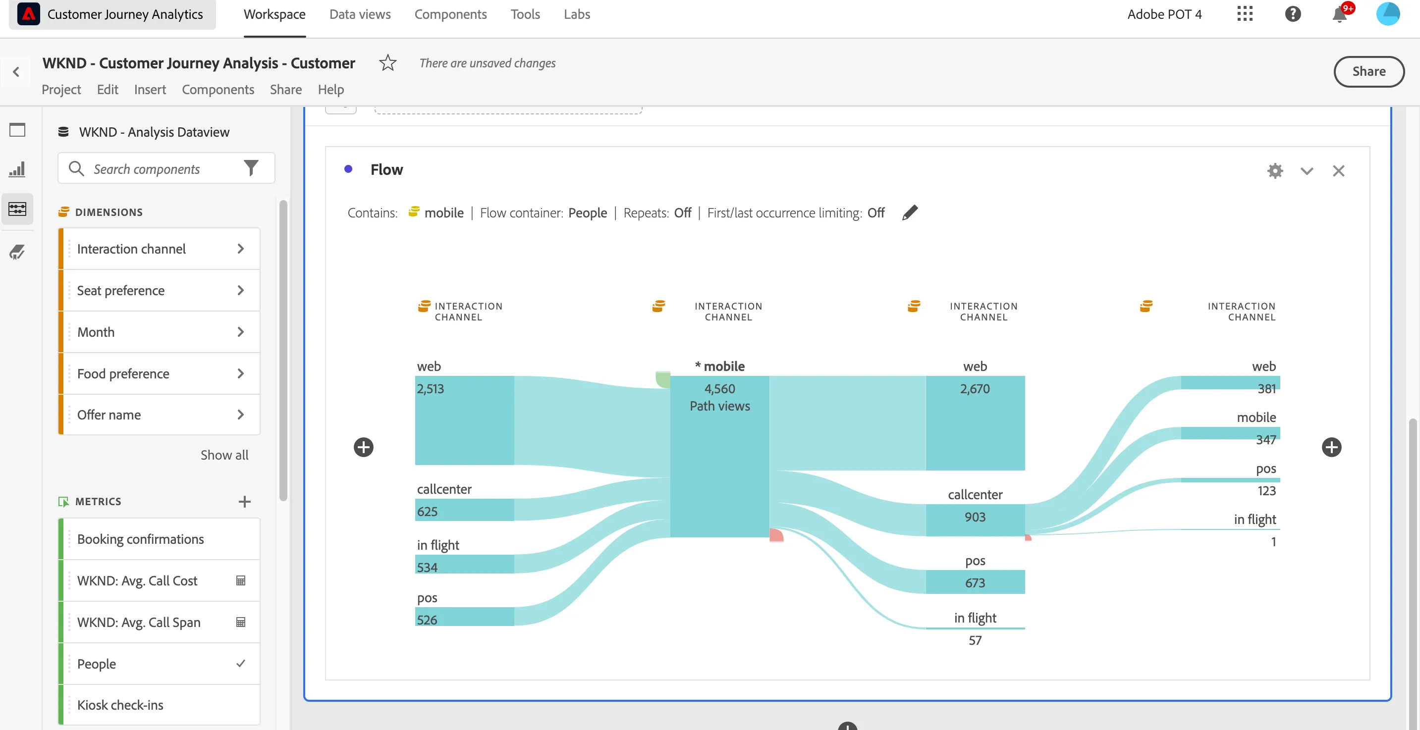The image size is (1420, 730).
Task: Expand flow left with the plus button
Action: (x=363, y=447)
